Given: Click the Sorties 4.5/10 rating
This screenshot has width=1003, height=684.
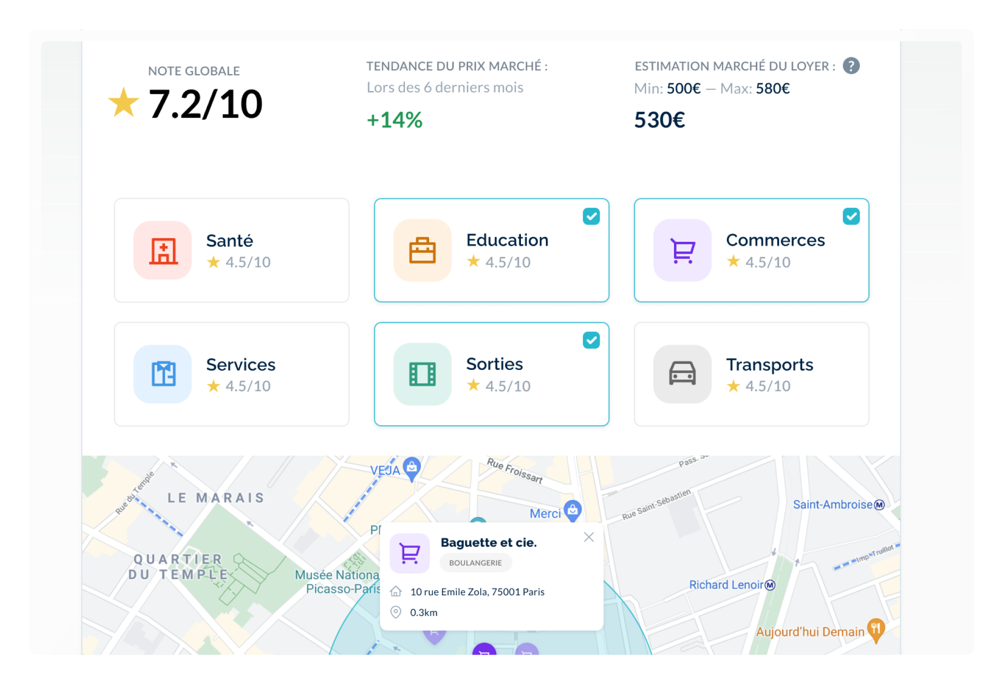Looking at the screenshot, I should tap(499, 386).
